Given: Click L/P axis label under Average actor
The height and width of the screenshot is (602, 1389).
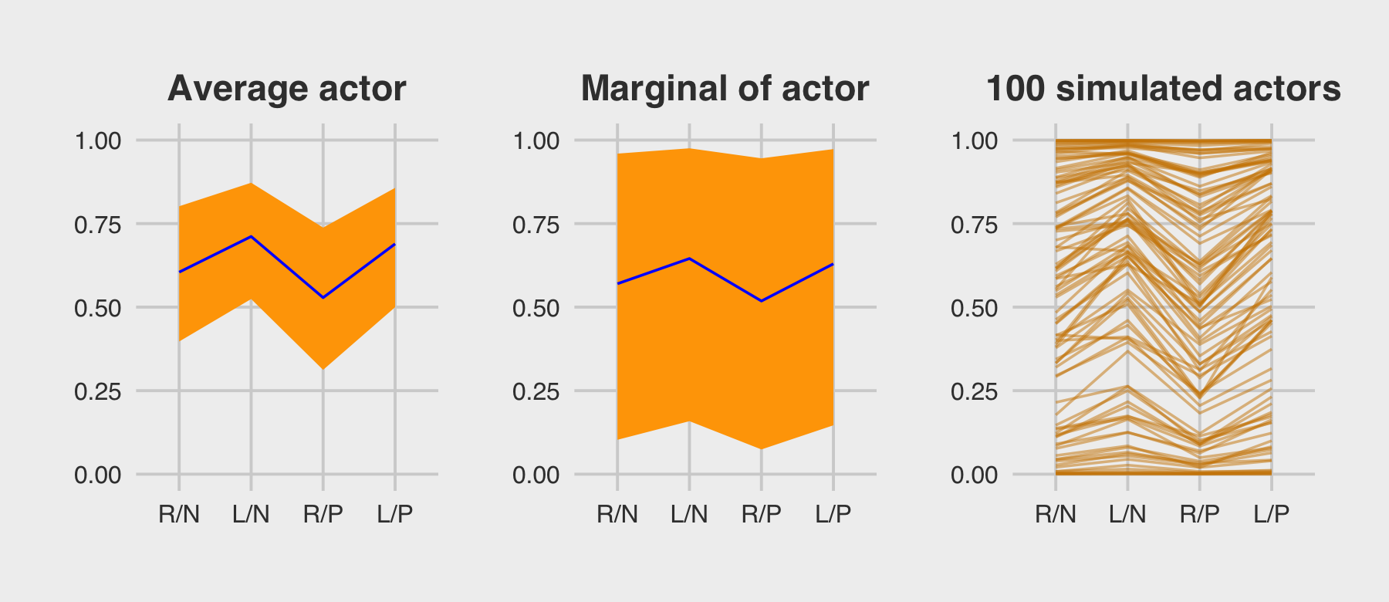Looking at the screenshot, I should pyautogui.click(x=395, y=514).
